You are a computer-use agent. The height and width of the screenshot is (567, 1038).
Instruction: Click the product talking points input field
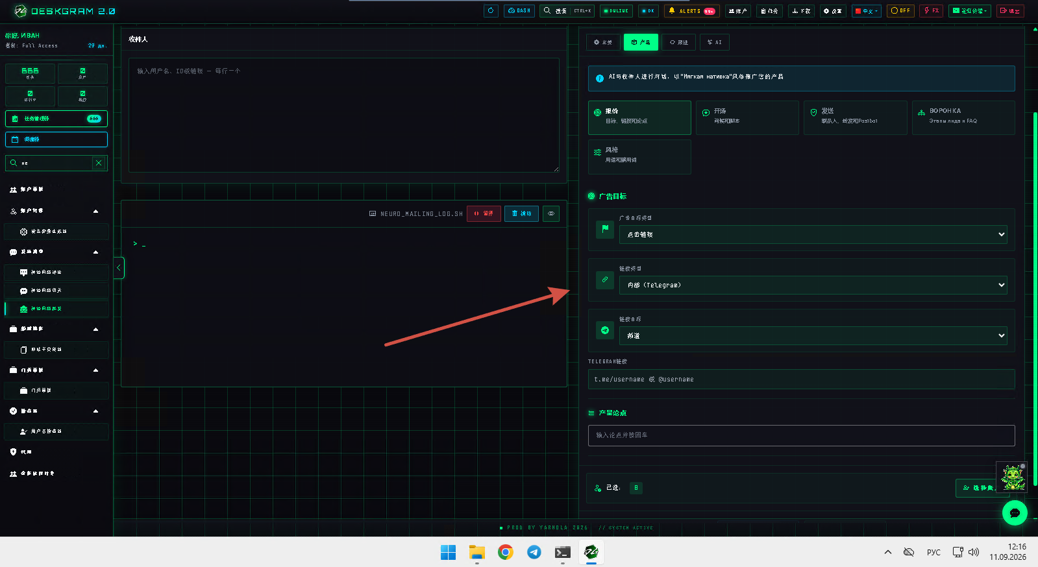[801, 435]
